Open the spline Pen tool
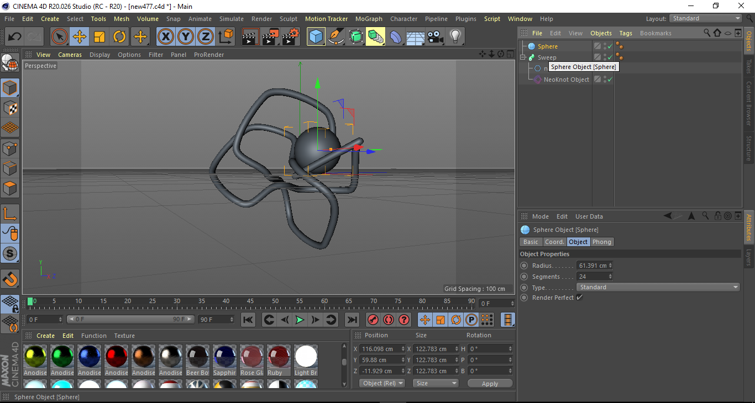755x403 pixels. [336, 37]
